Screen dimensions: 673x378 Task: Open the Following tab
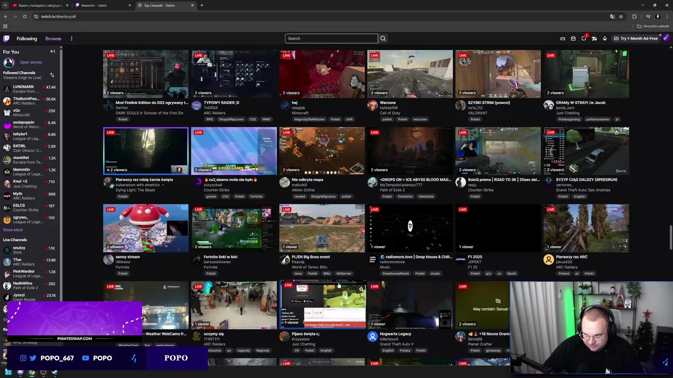coord(27,38)
